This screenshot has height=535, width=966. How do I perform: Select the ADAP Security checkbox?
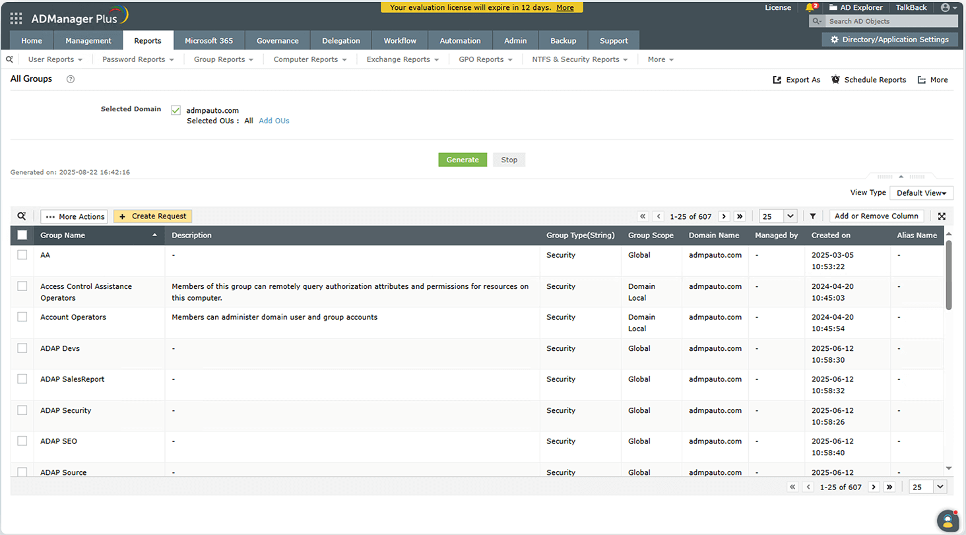pyautogui.click(x=22, y=410)
